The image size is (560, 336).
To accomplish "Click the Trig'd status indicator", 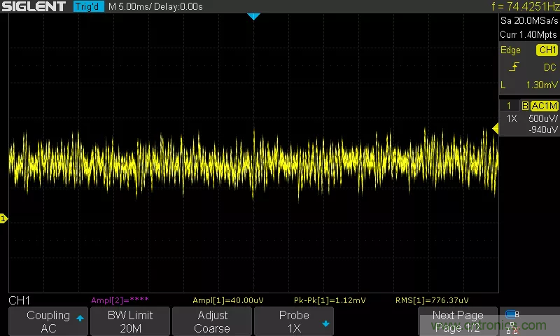I will [87, 6].
